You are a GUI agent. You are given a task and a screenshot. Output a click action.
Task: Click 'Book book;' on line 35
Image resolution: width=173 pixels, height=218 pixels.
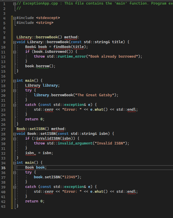point(36,167)
